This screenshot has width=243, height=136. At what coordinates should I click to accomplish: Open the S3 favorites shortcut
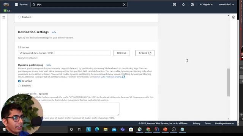pos(7,11)
